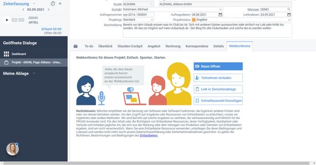The height and width of the screenshot is (165, 316).
Task: Open the Drittanbieters link
Action: (148, 136)
